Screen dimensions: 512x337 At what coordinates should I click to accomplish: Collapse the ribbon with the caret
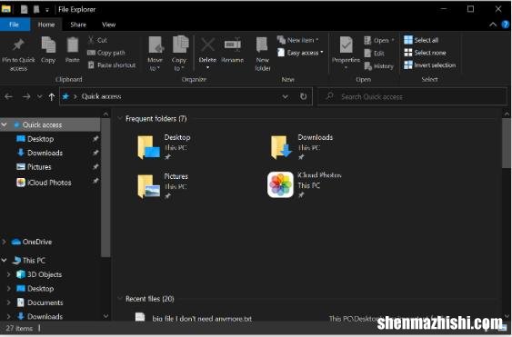[x=493, y=25]
